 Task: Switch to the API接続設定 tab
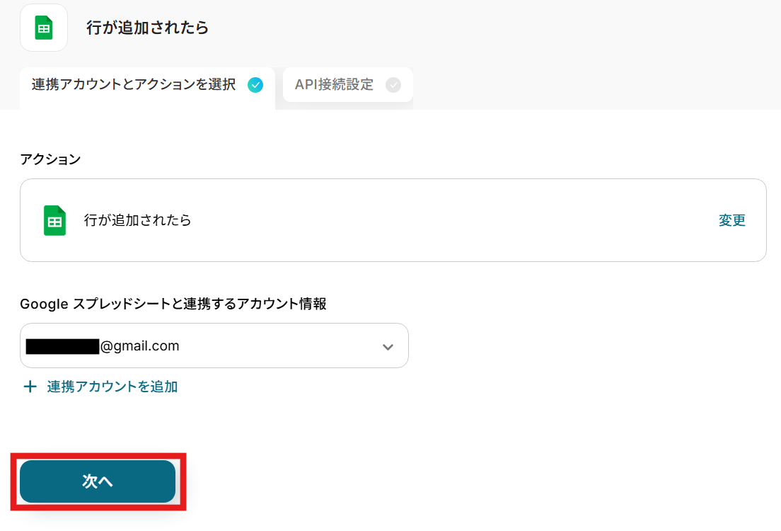click(x=347, y=85)
